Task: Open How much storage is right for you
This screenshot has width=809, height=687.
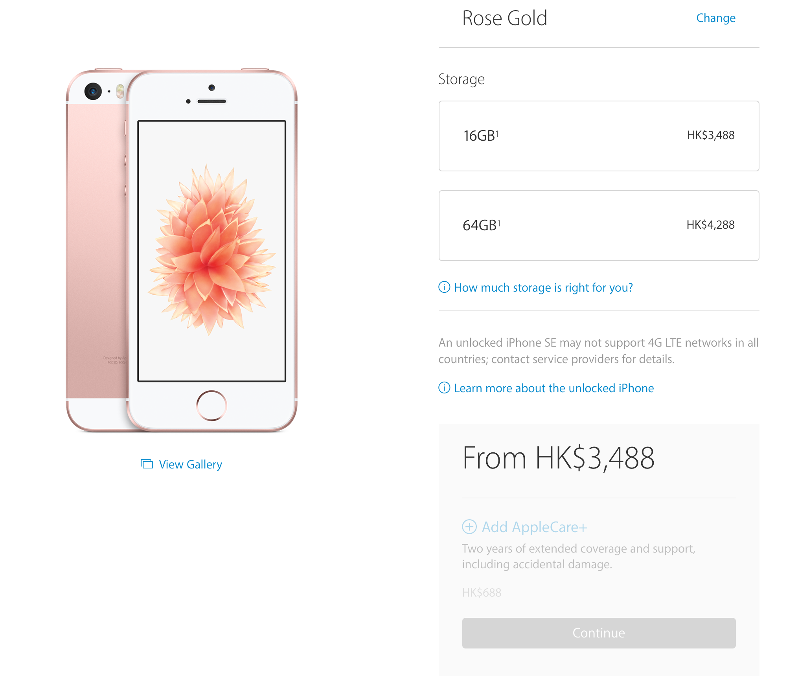Action: pos(543,288)
